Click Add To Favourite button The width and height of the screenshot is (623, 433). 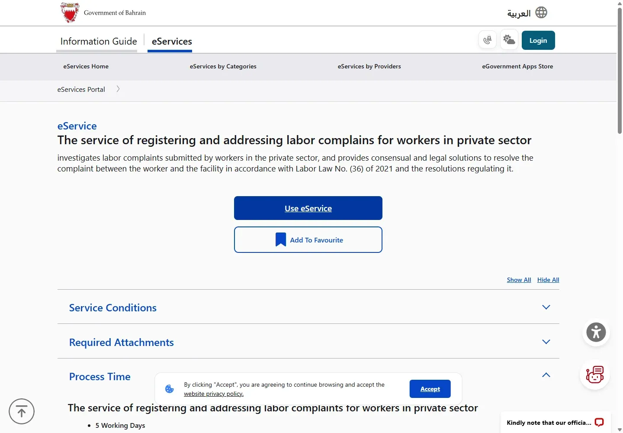tap(308, 239)
